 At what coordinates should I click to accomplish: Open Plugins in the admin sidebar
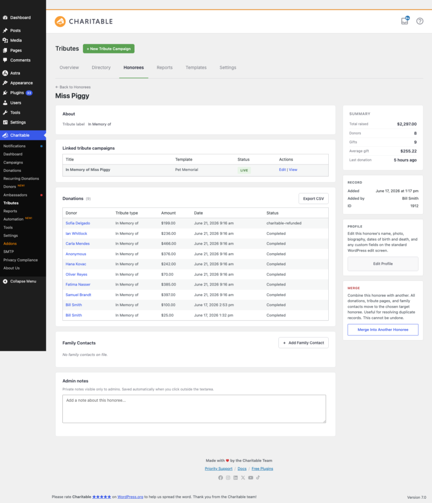17,93
